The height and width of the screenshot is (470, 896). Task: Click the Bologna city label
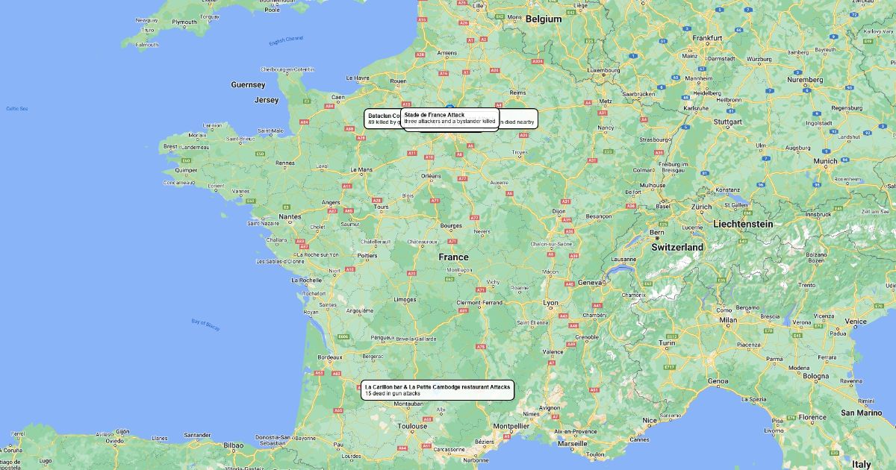(815, 376)
